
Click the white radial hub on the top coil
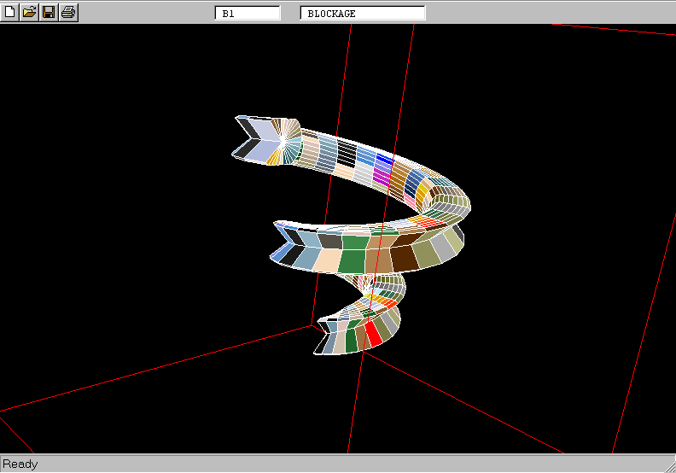point(286,136)
